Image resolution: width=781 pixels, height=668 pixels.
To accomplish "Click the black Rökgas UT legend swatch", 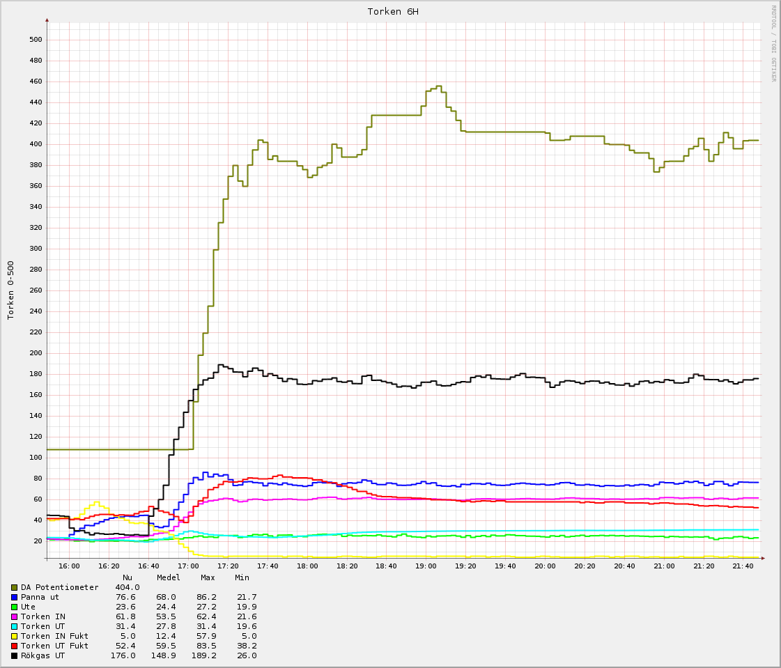I will point(15,655).
